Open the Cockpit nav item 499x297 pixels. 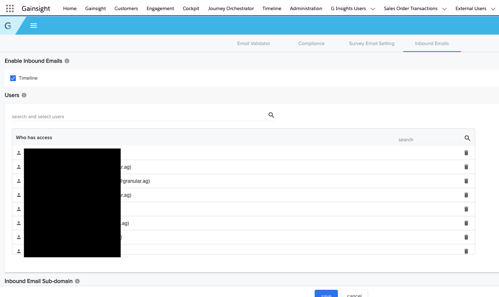click(191, 8)
